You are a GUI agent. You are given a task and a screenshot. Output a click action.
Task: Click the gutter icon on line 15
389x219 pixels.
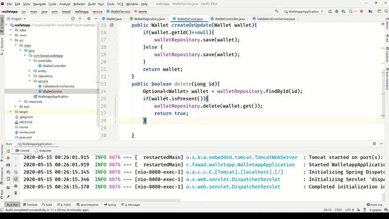pos(112,25)
